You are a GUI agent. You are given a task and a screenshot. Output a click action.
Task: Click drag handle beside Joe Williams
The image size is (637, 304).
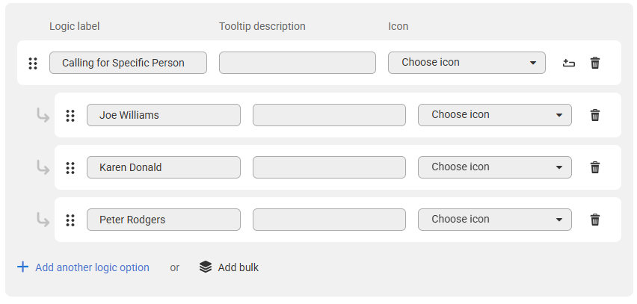pos(70,116)
